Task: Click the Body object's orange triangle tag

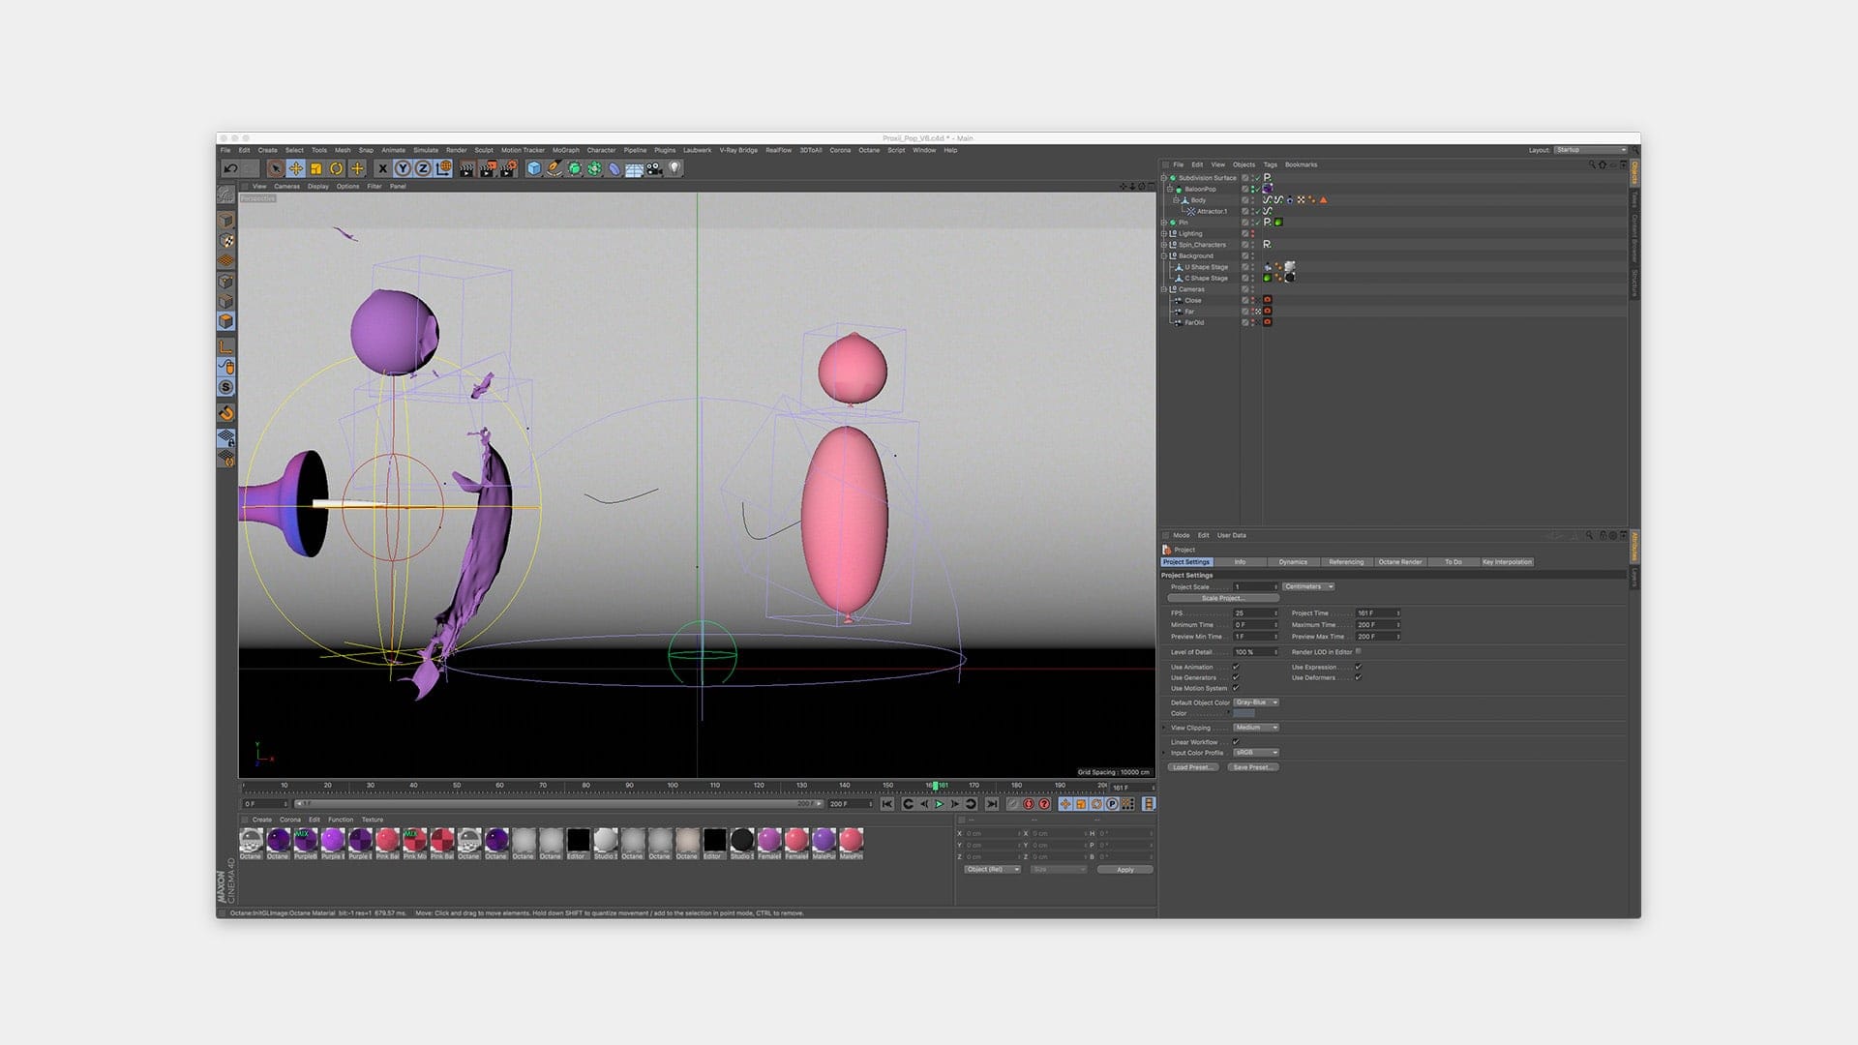Action: point(1323,200)
